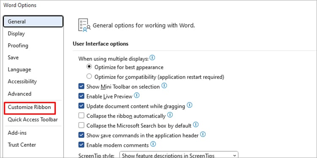Screen dimensions: 317x158
Task: Select Optimize for best appearance option
Action: [89, 67]
